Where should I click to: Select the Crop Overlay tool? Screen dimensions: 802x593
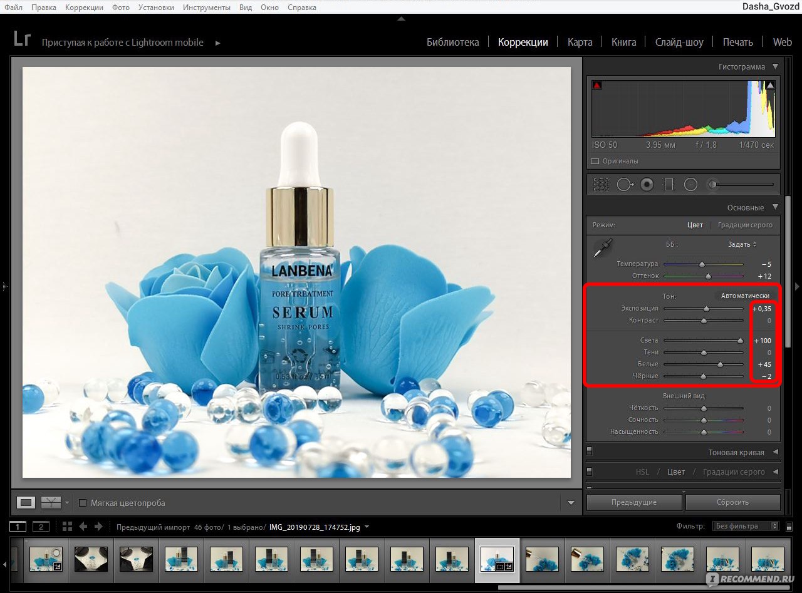point(601,184)
